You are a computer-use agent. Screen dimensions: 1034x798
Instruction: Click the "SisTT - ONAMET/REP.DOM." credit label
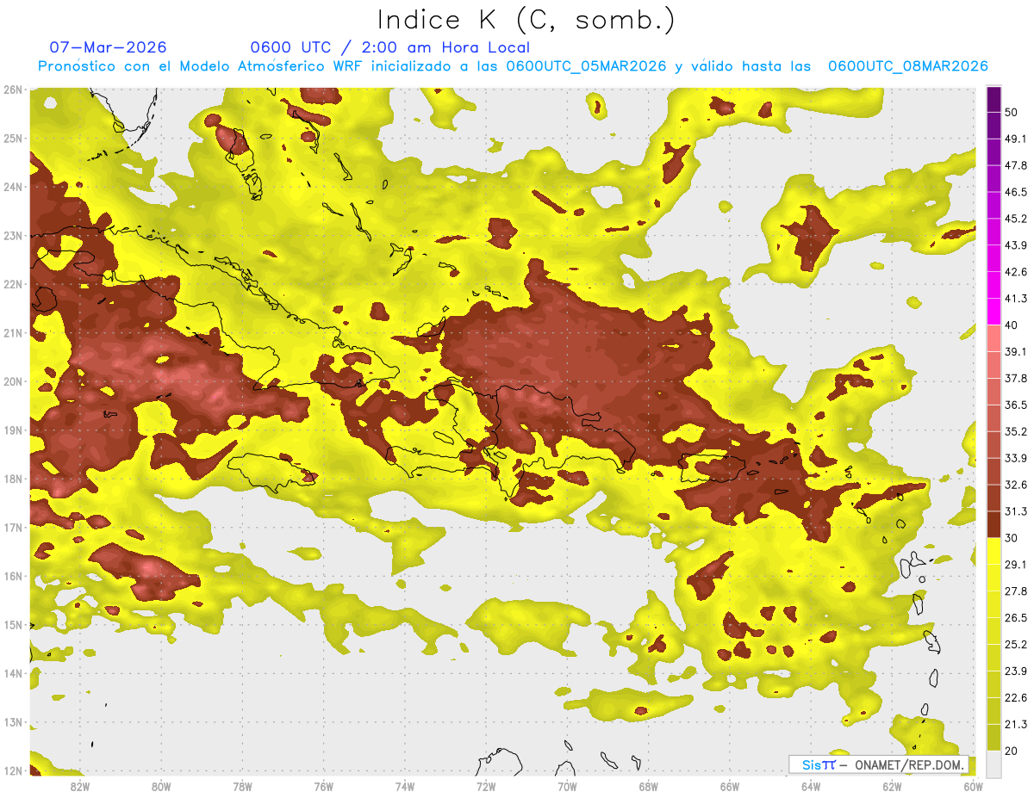point(879,764)
